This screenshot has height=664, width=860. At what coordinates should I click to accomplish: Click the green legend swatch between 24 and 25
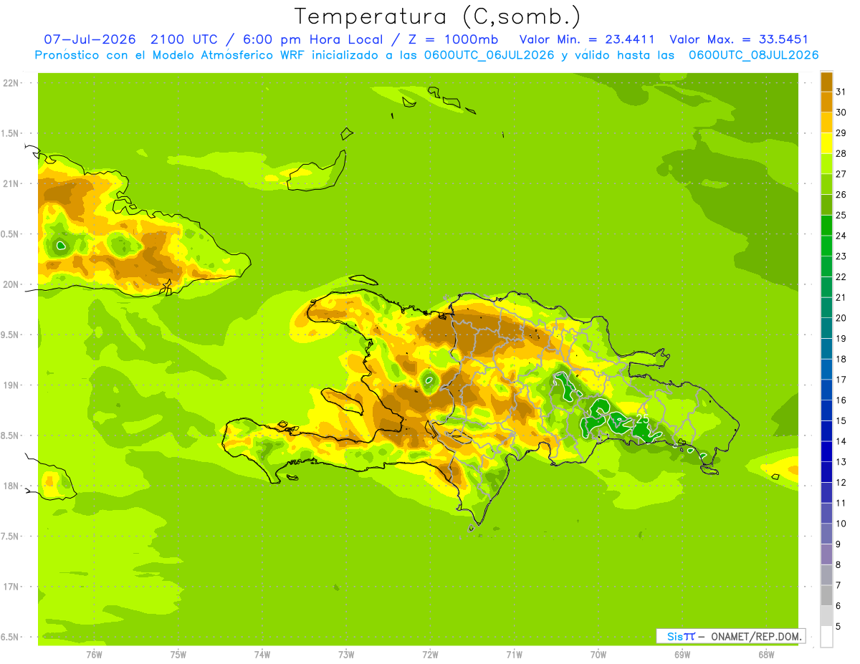click(x=826, y=226)
